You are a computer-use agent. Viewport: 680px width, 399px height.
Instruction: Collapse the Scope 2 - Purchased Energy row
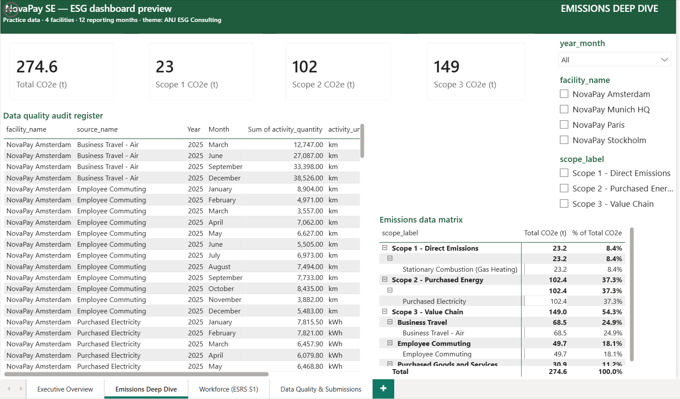point(385,279)
